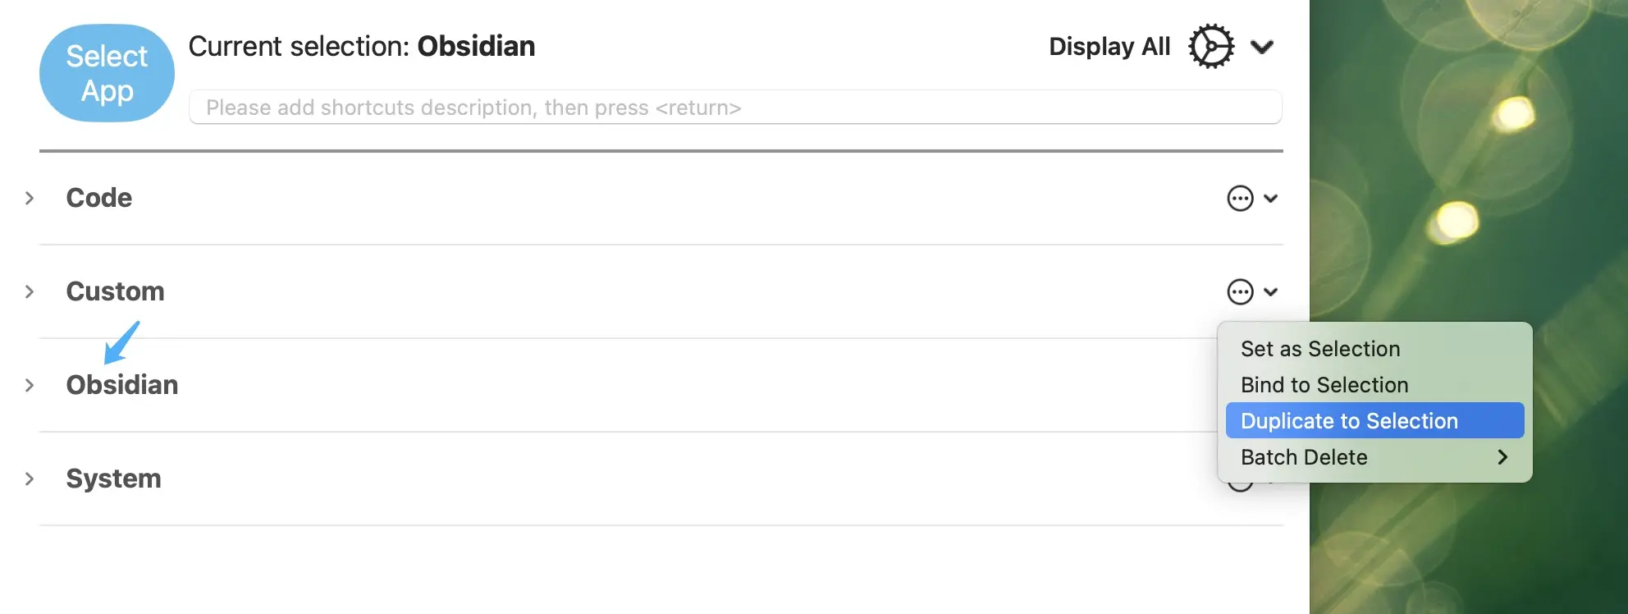1628x614 pixels.
Task: Open the Code row more-options ellipsis icon
Action: click(1240, 199)
